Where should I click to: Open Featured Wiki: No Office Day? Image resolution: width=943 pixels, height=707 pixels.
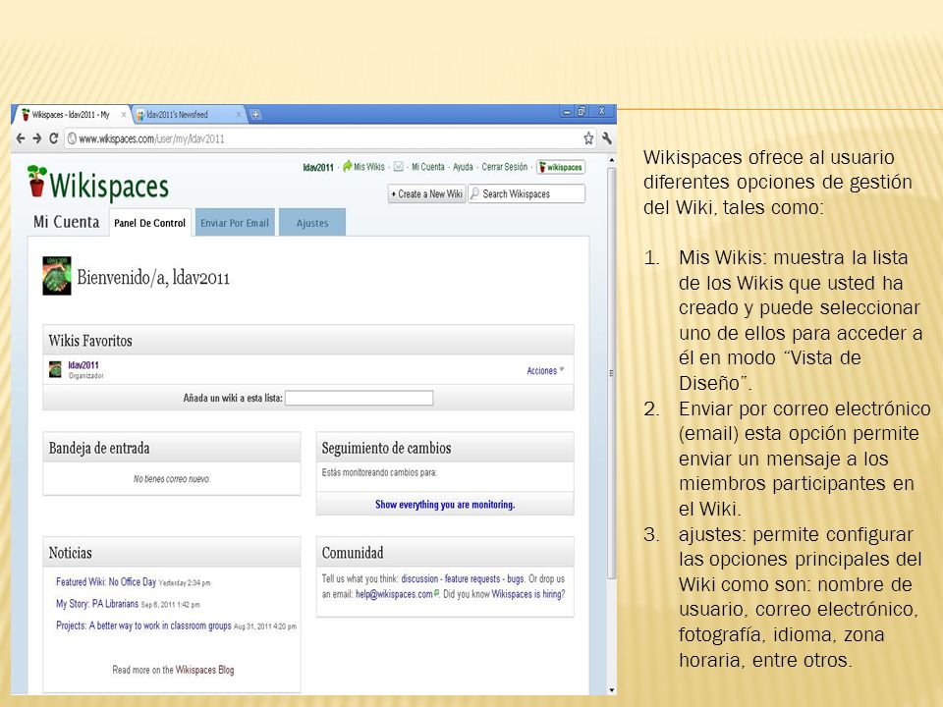(x=106, y=582)
